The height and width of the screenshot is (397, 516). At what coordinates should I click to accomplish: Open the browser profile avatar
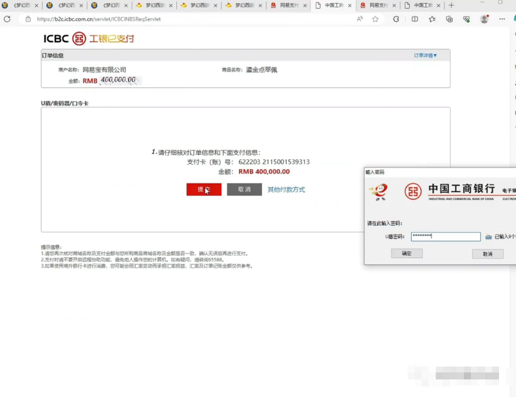[484, 19]
